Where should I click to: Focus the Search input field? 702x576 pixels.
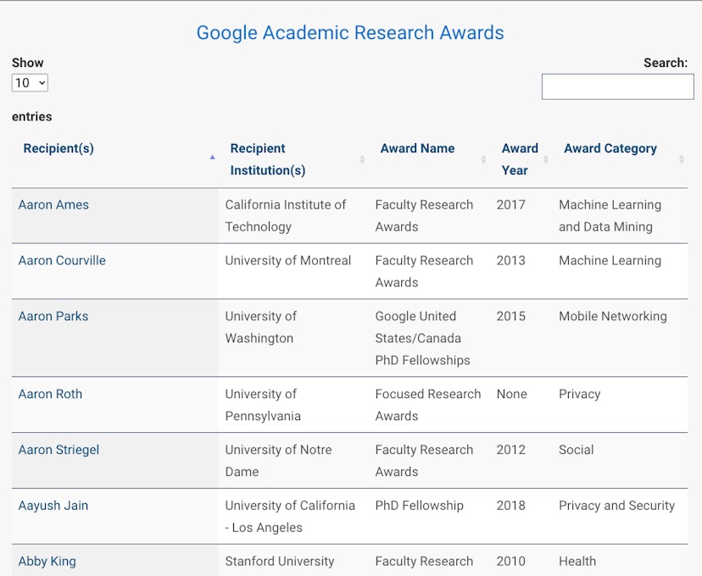[618, 86]
